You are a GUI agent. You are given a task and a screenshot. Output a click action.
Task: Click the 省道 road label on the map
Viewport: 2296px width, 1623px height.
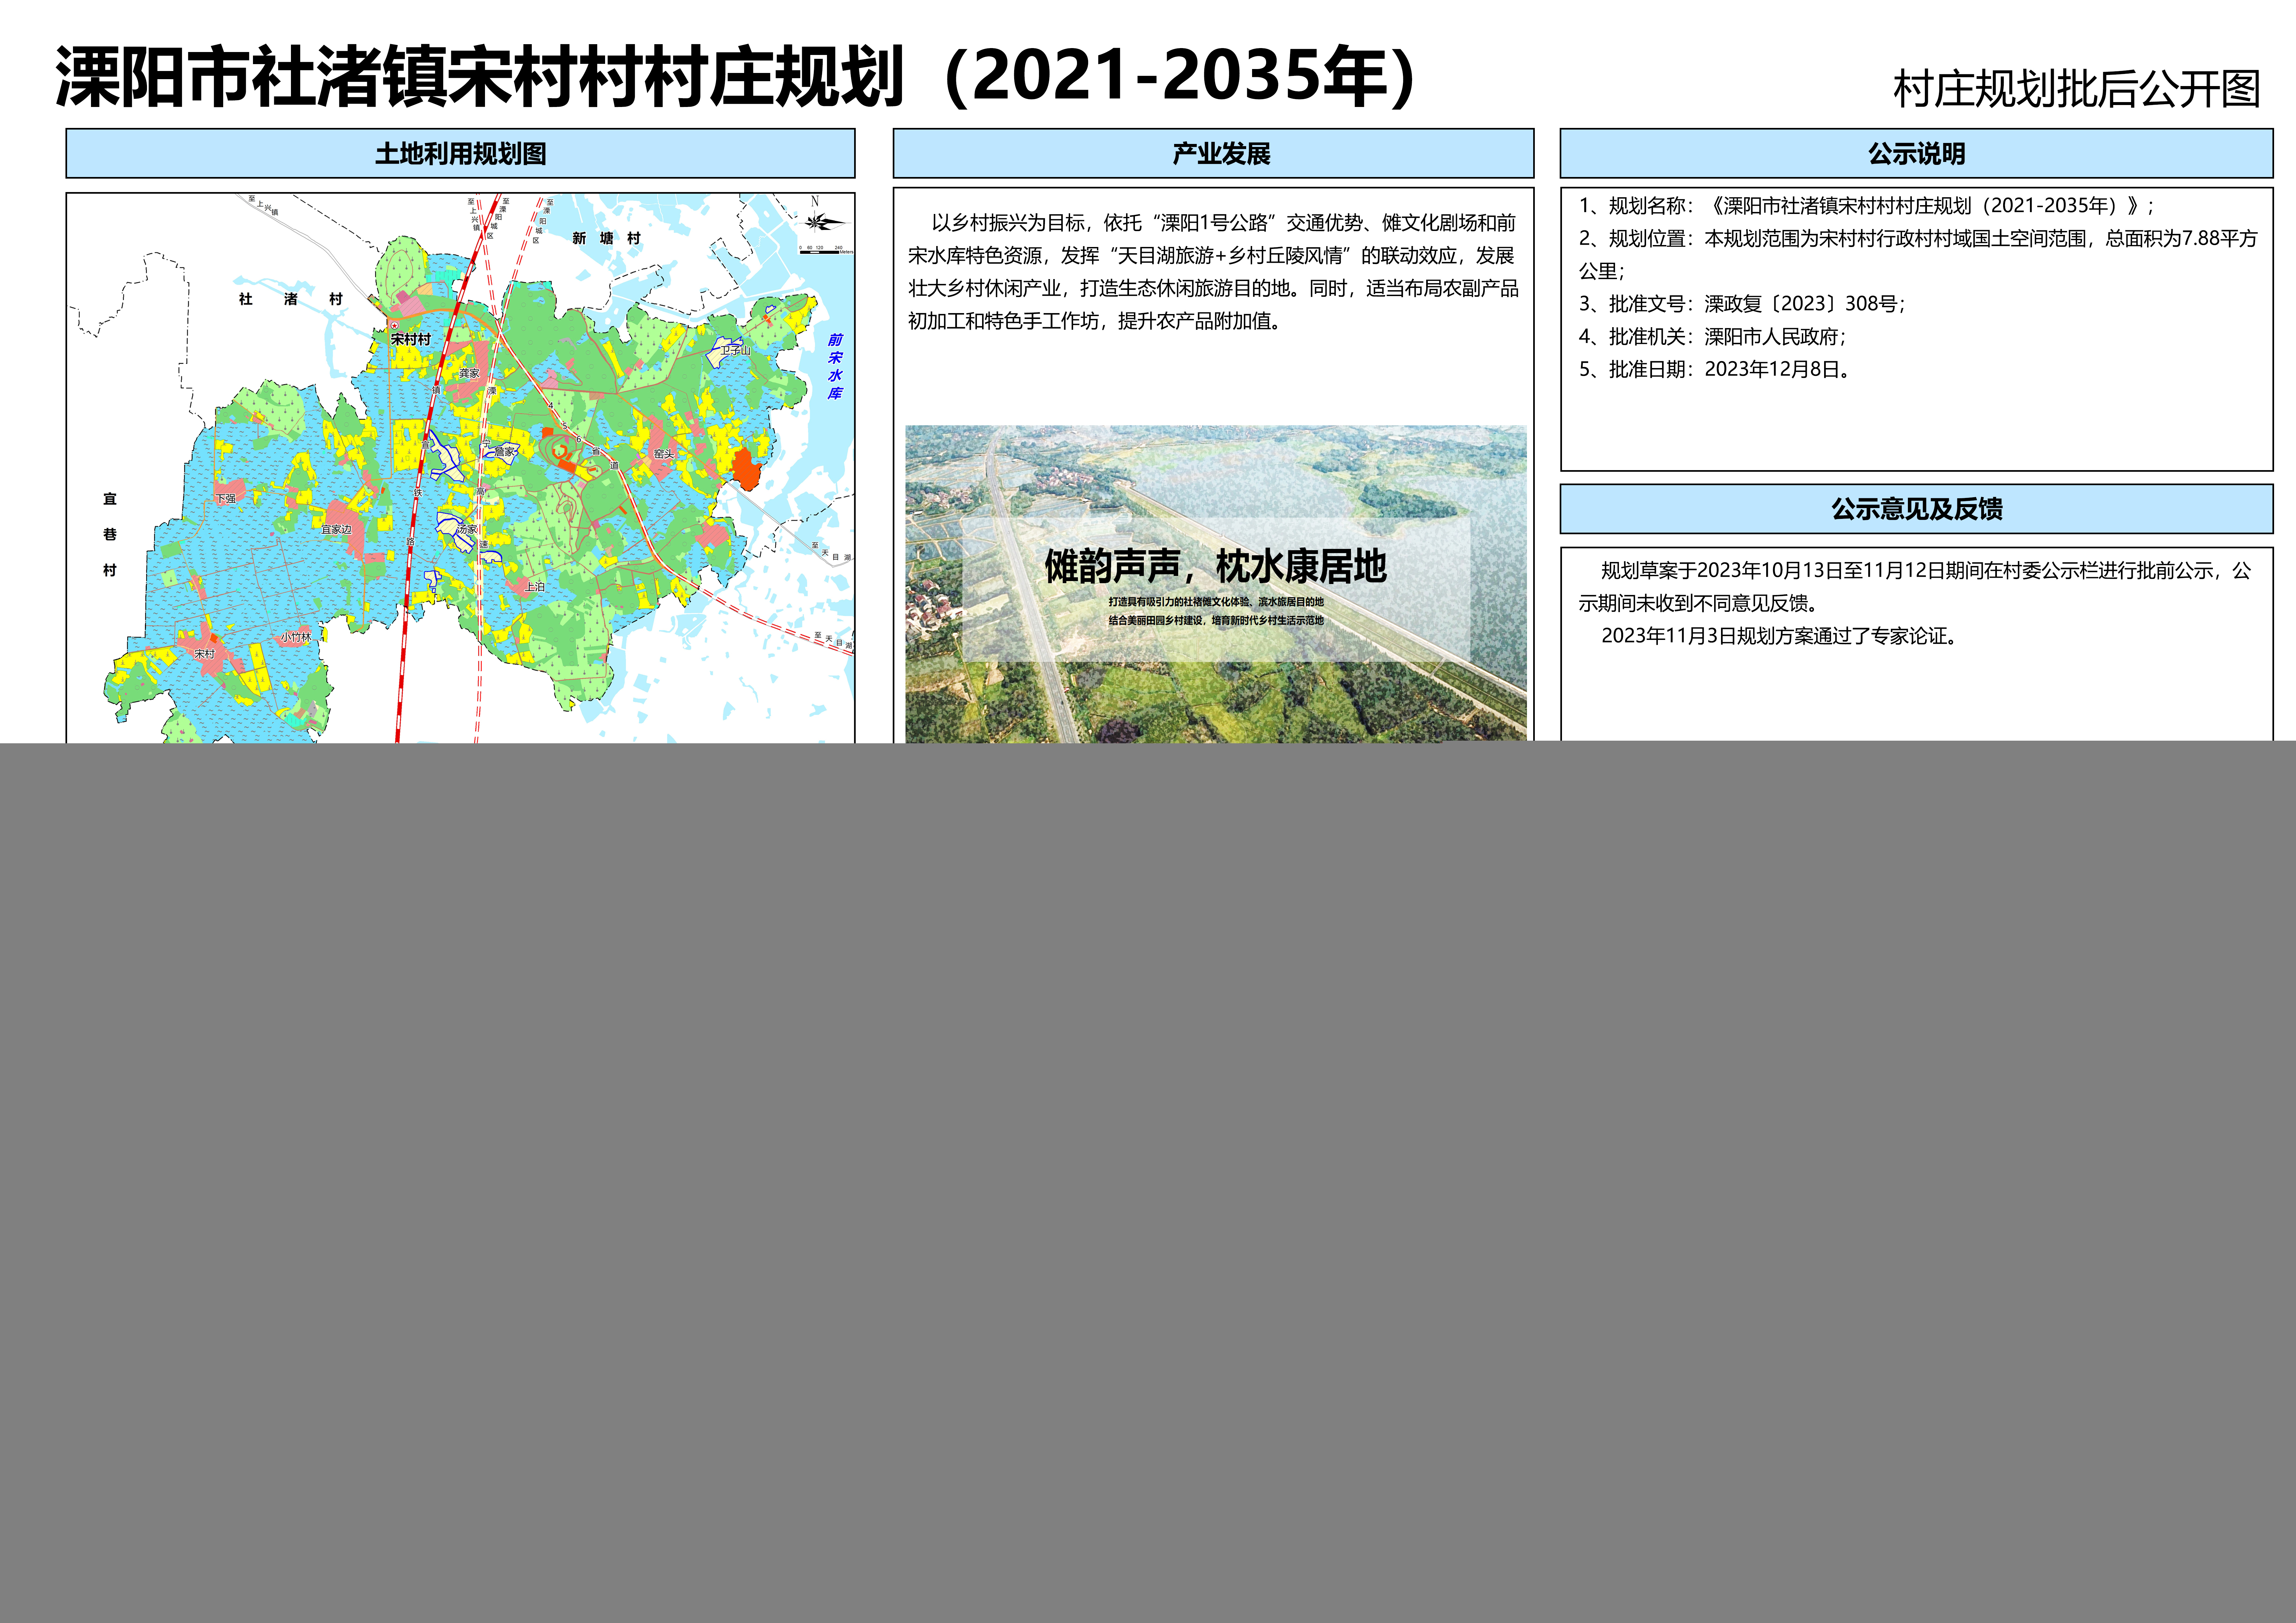pyautogui.click(x=605, y=458)
